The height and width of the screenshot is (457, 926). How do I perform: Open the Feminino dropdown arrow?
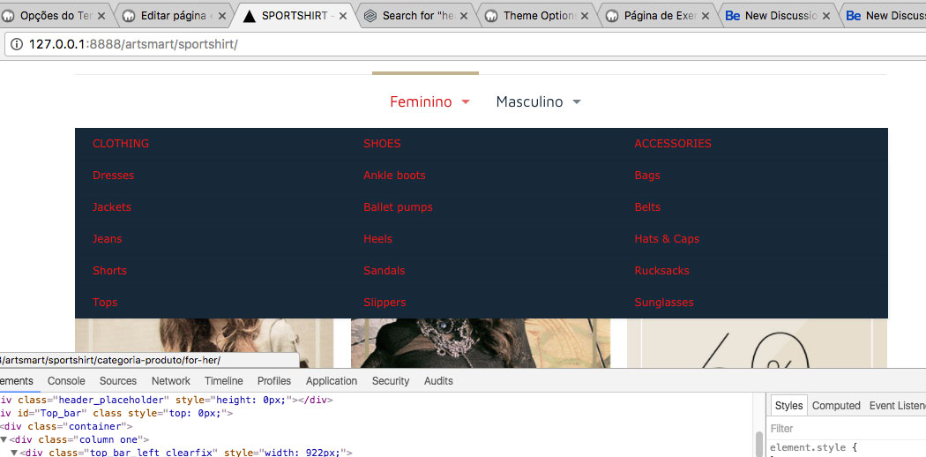point(466,102)
